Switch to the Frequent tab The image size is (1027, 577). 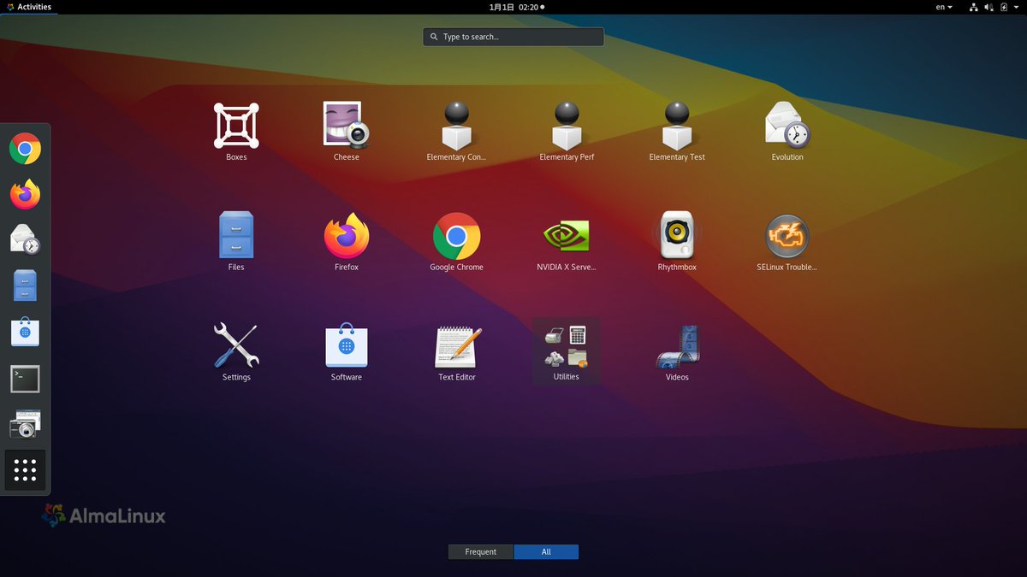coord(481,552)
